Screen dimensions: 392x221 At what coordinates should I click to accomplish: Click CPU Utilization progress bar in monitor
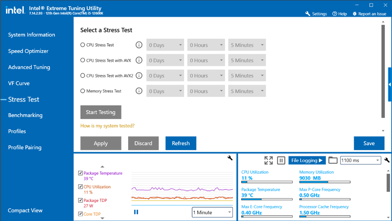[267, 182]
